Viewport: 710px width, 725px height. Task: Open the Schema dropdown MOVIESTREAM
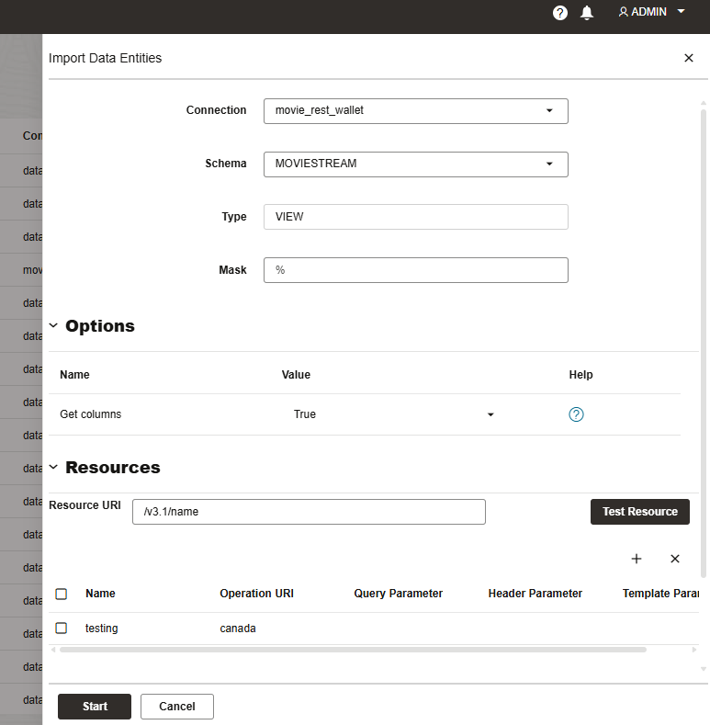coord(415,164)
